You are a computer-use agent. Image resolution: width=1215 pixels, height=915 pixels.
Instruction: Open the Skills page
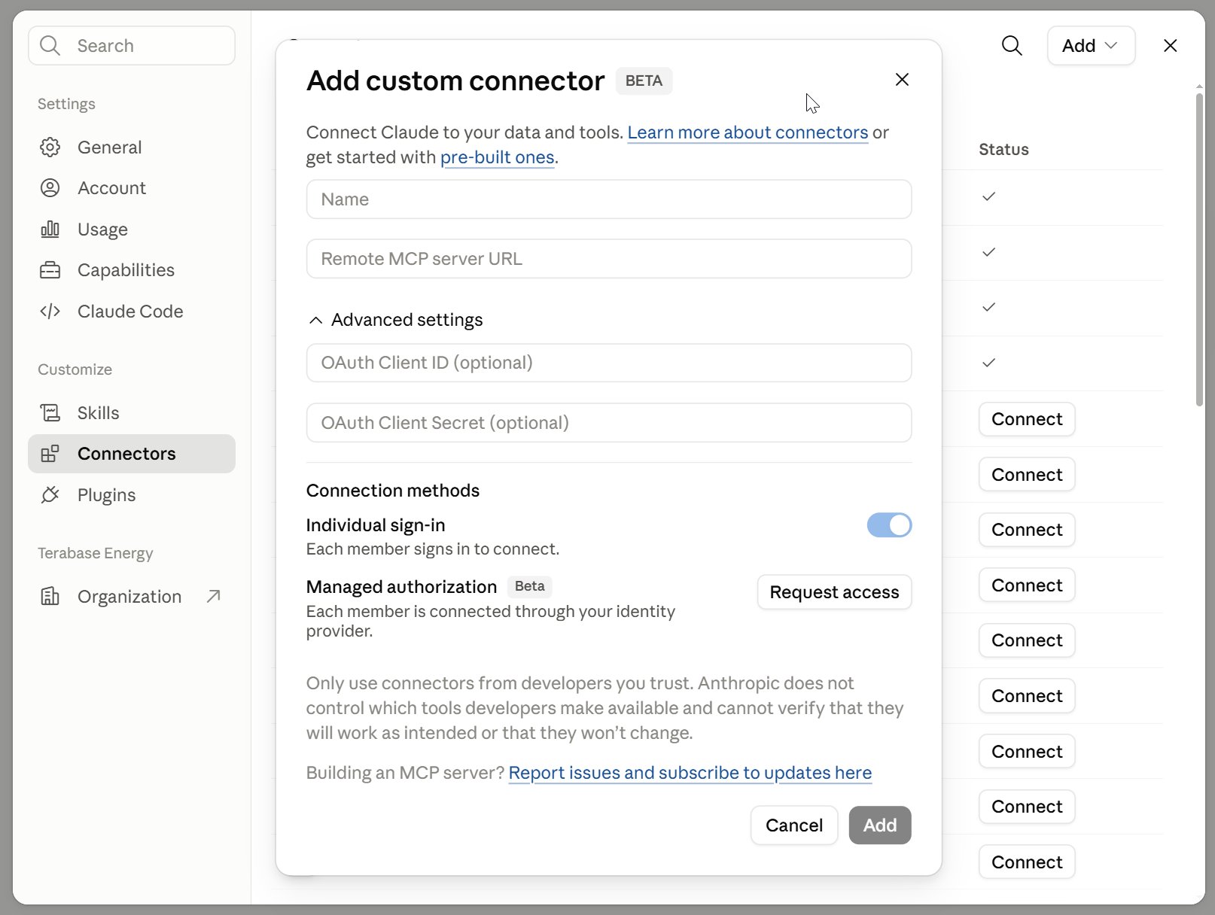tap(132, 412)
